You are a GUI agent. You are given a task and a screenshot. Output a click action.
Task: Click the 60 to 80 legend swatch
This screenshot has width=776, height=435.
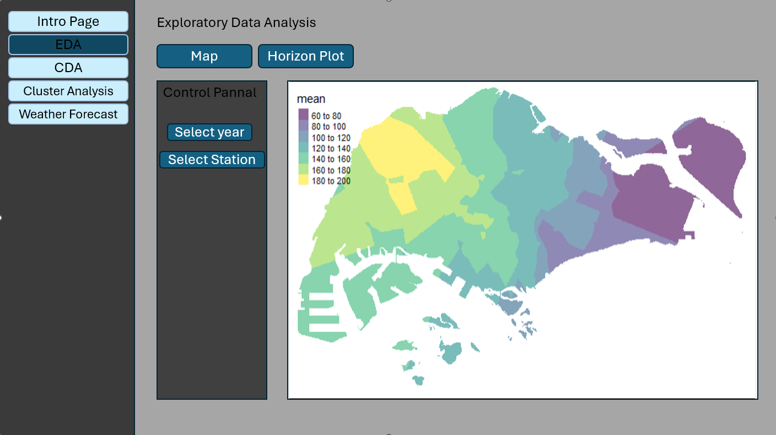pos(303,115)
